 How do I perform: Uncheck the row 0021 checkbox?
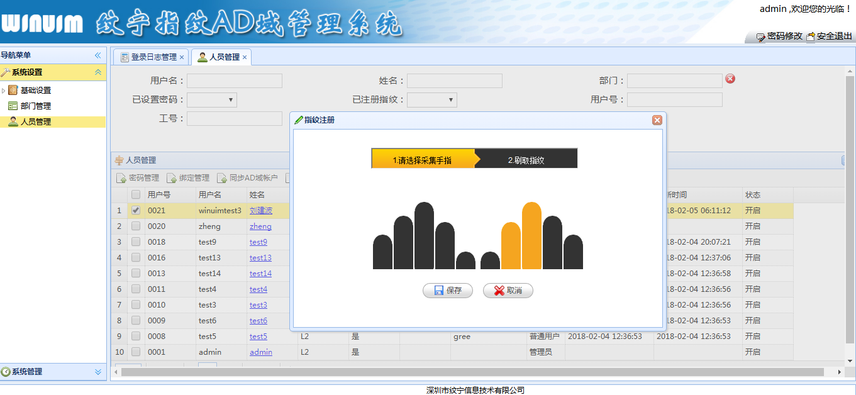click(x=136, y=211)
